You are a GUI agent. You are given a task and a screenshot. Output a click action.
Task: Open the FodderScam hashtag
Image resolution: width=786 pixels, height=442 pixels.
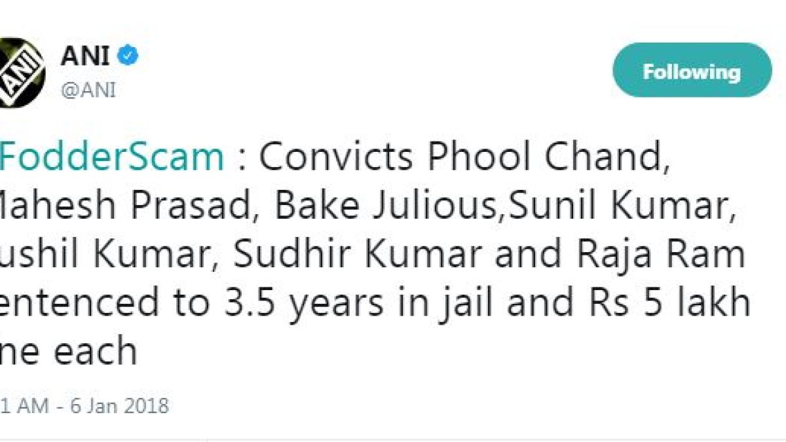click(x=112, y=157)
